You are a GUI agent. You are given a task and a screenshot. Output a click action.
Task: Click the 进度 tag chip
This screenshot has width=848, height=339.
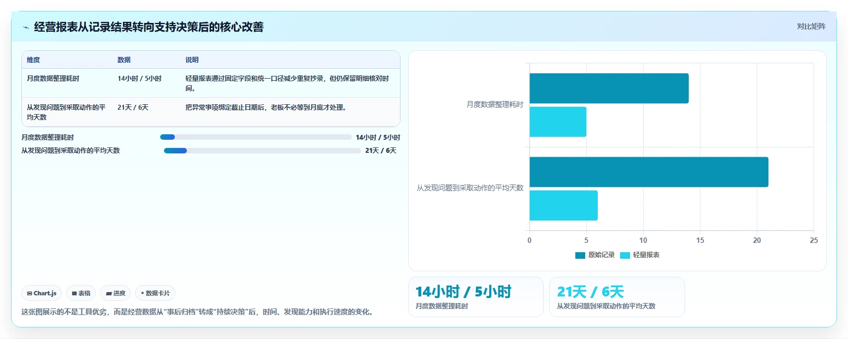(115, 293)
